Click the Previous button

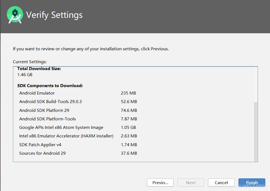coord(160,182)
